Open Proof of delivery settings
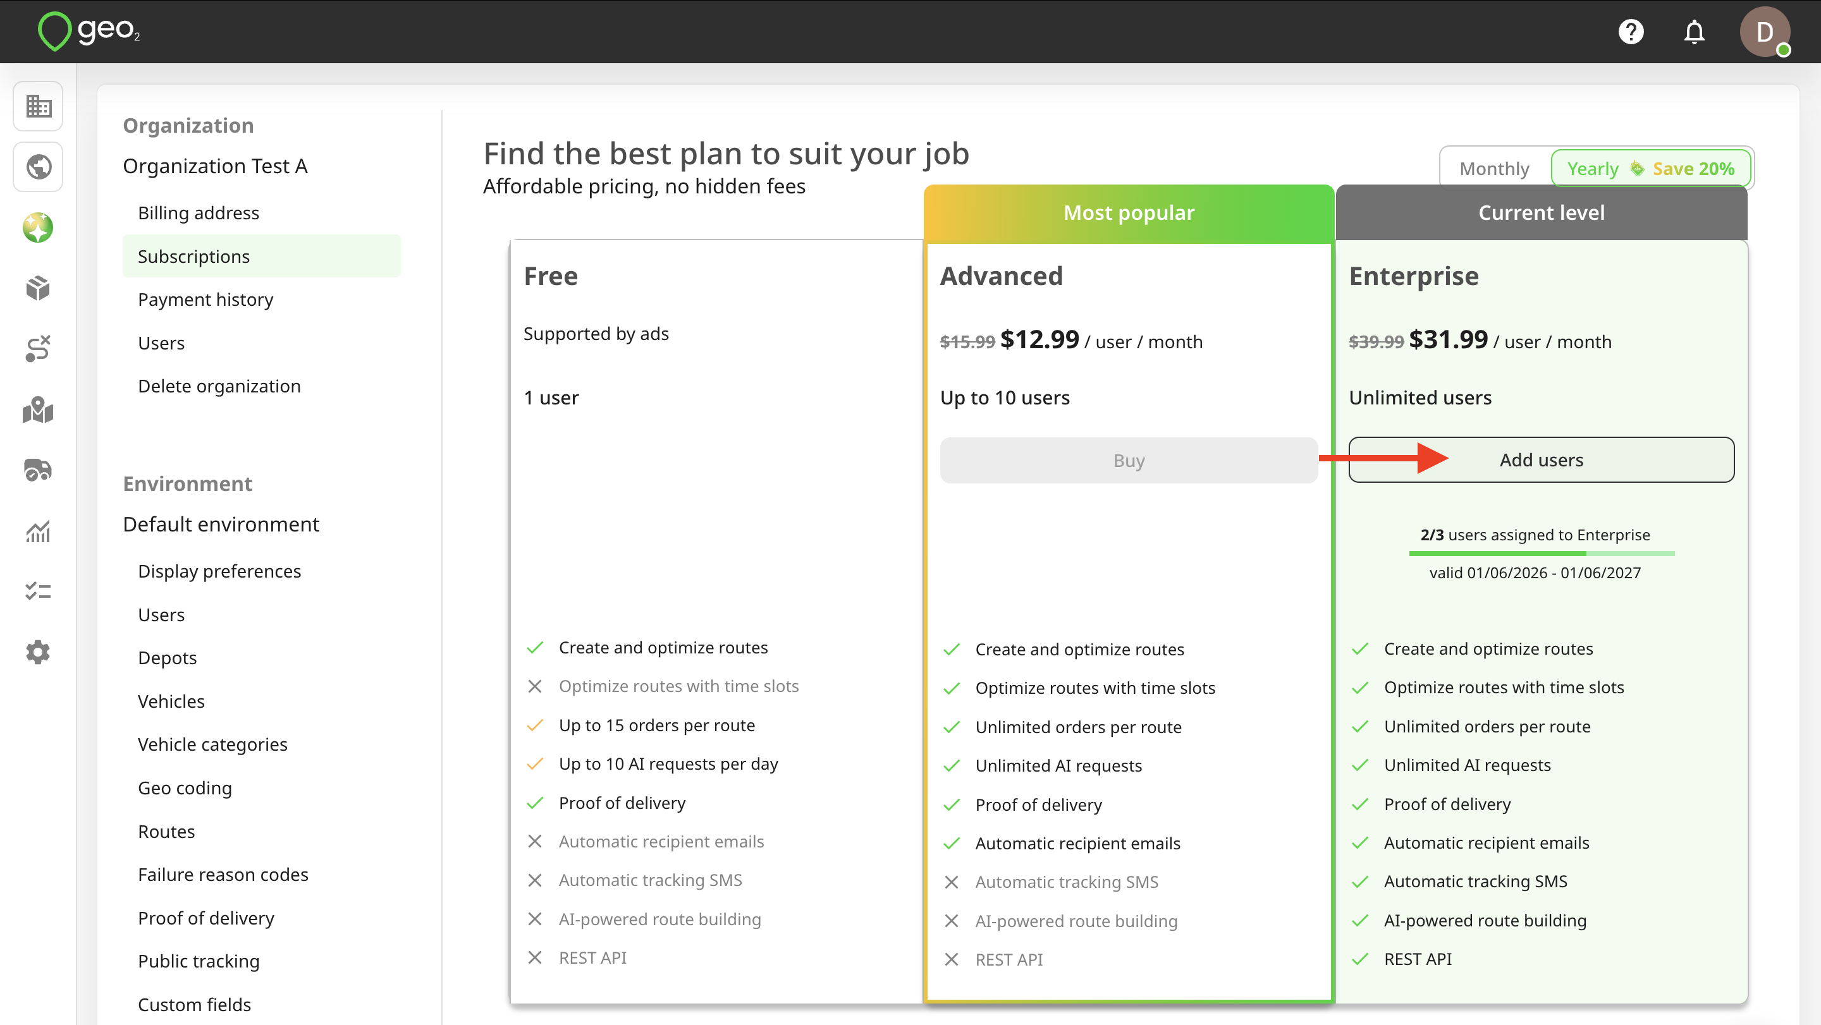Screen dimensions: 1821x1025 click(x=206, y=918)
